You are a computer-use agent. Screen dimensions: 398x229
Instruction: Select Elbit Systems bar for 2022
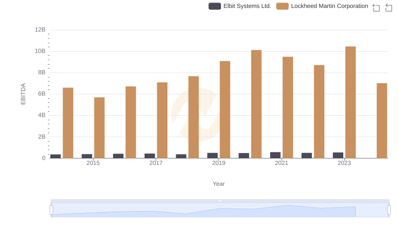[x=306, y=155]
